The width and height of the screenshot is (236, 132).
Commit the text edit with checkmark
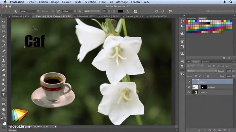click(163, 11)
